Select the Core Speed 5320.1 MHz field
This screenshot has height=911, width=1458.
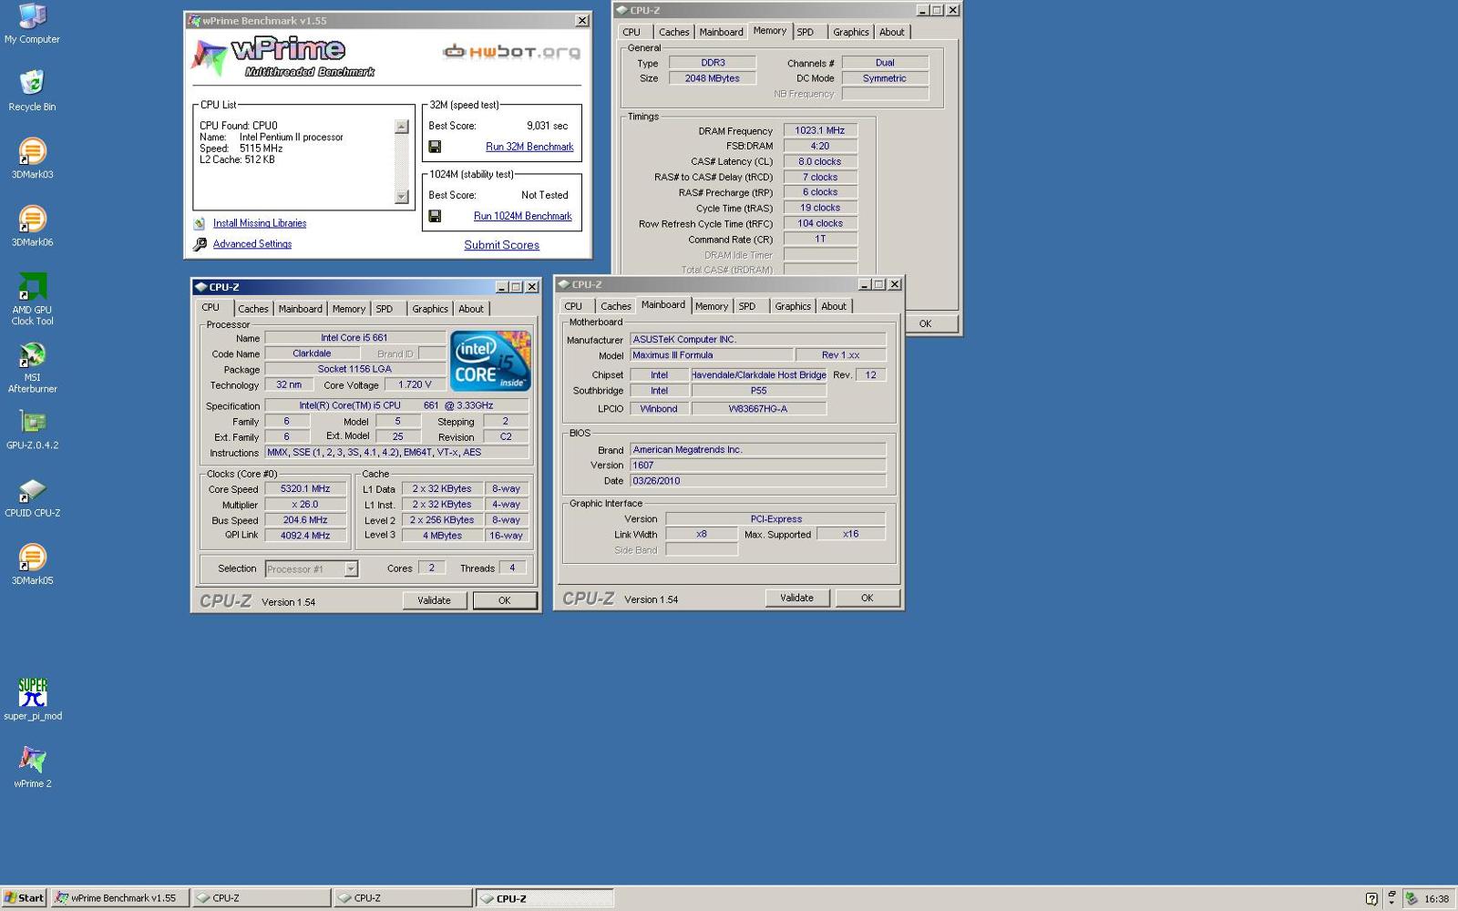(x=305, y=489)
